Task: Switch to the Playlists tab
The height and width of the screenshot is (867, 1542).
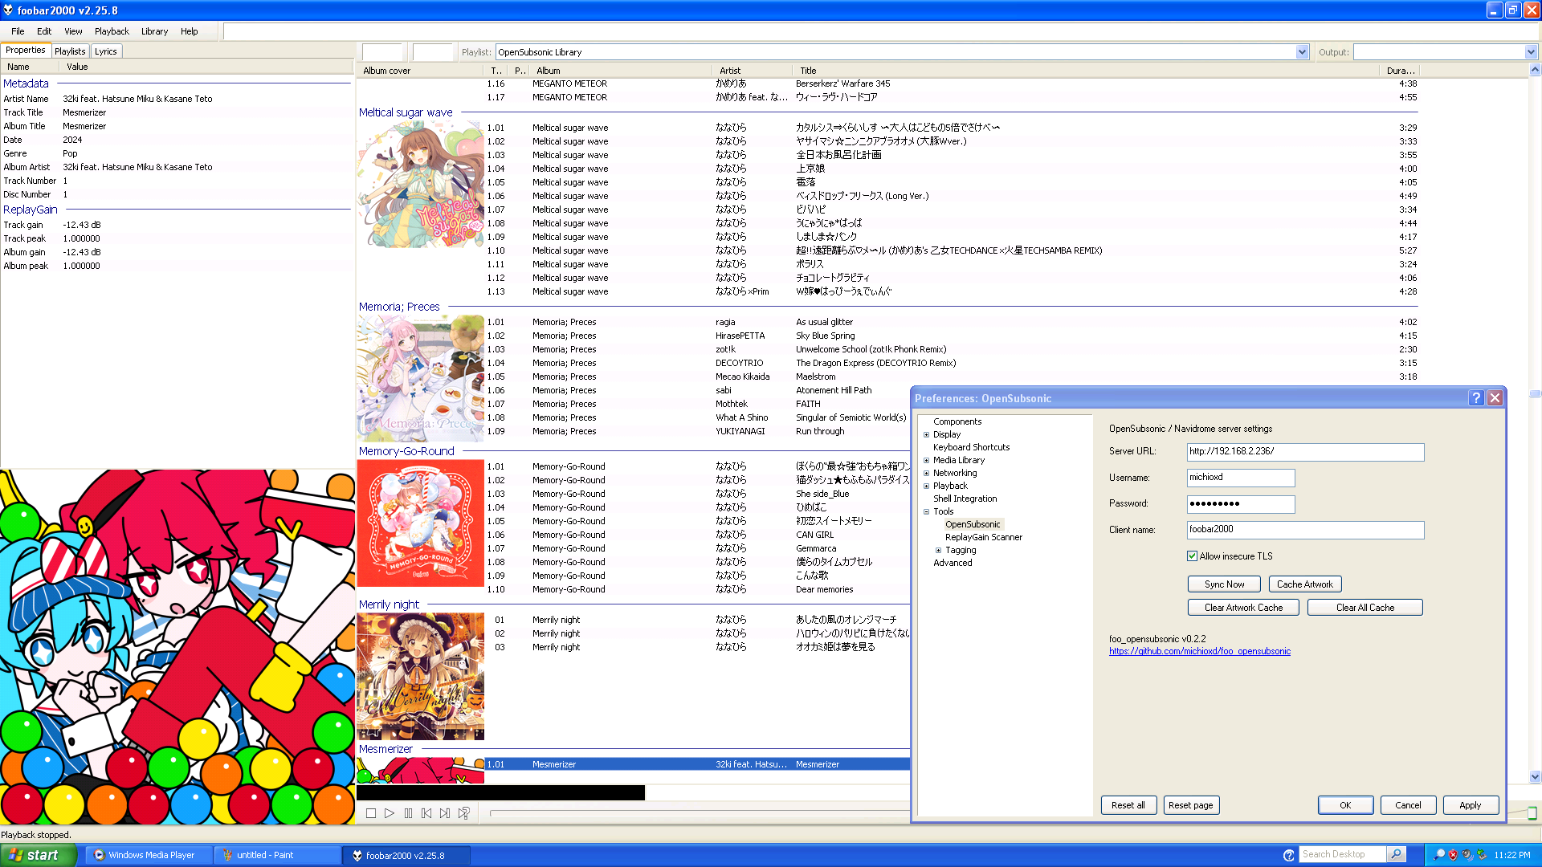Action: point(70,51)
